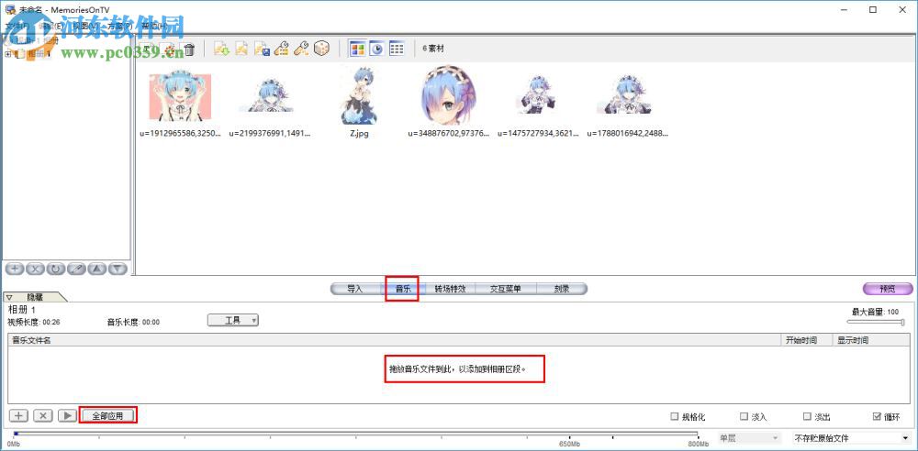Click the 音乐长度: 00:00 text
The width and height of the screenshot is (918, 451).
tap(133, 322)
